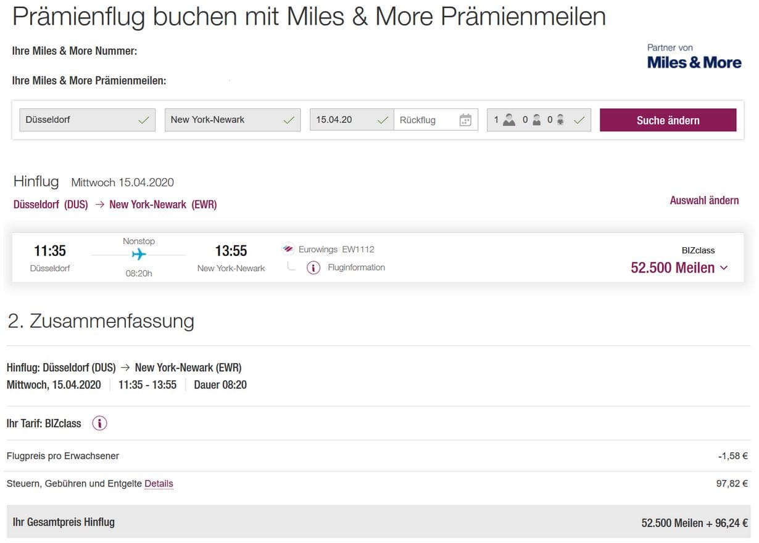This screenshot has width=759, height=543.
Task: Click the Ihr Gesamtpreis Hinflug label
Action: pos(64,522)
